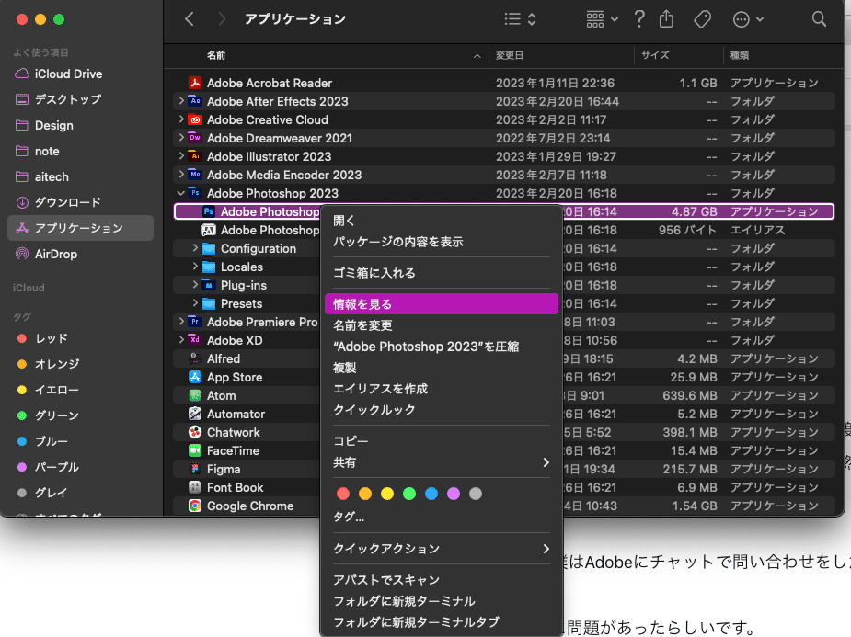Click the Atom app icon

(195, 396)
